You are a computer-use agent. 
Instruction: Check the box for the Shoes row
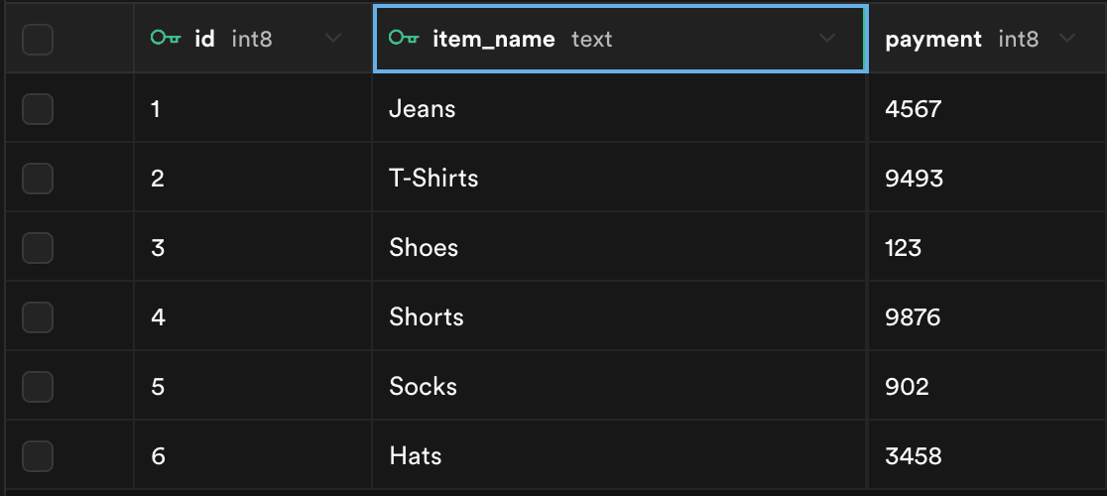(38, 248)
